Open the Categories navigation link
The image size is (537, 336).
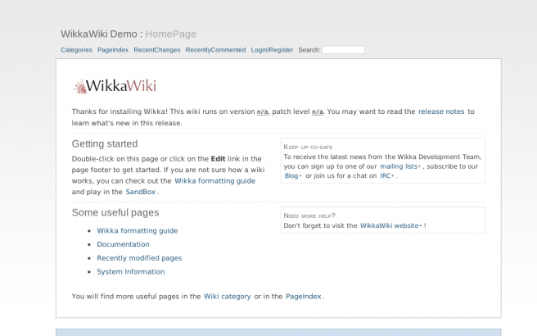click(76, 50)
